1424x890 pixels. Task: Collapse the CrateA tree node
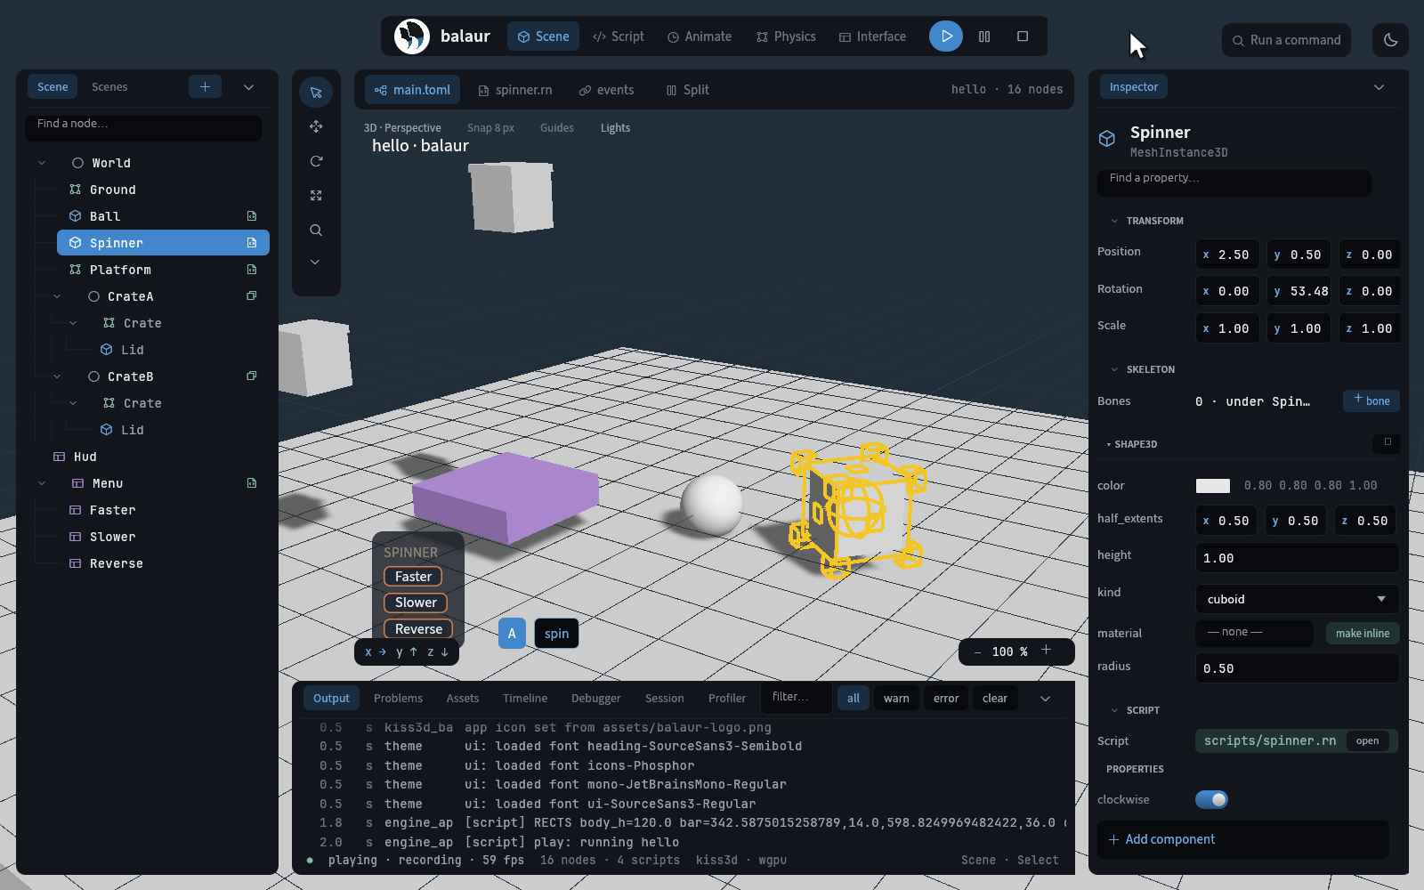coord(57,296)
